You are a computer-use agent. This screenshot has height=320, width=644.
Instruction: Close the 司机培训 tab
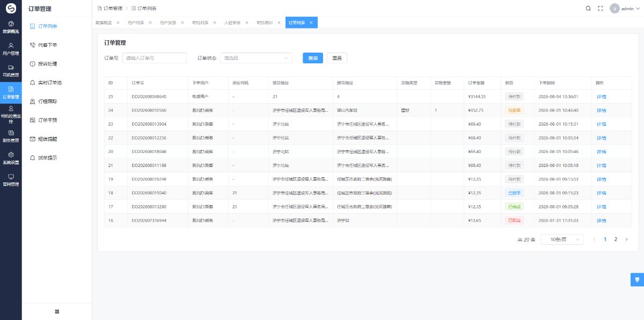pos(279,23)
